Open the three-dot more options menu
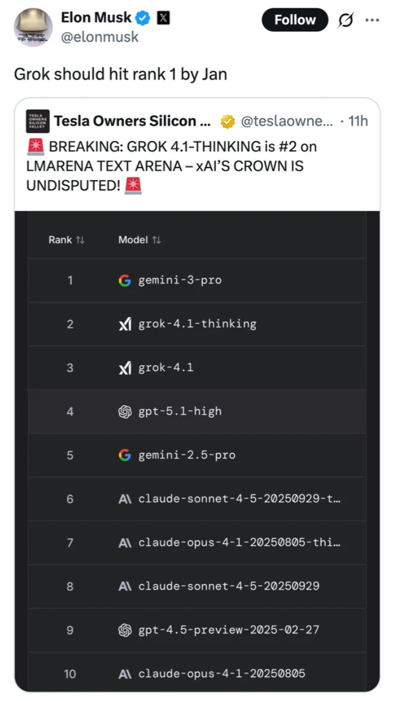The width and height of the screenshot is (395, 701). (372, 20)
